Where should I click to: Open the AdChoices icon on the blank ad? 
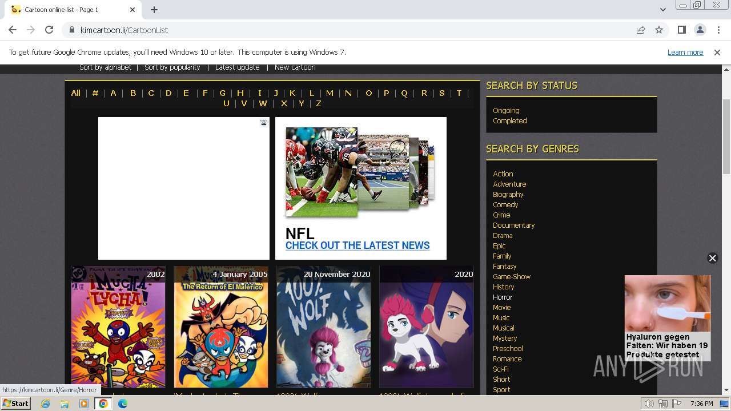(x=264, y=122)
